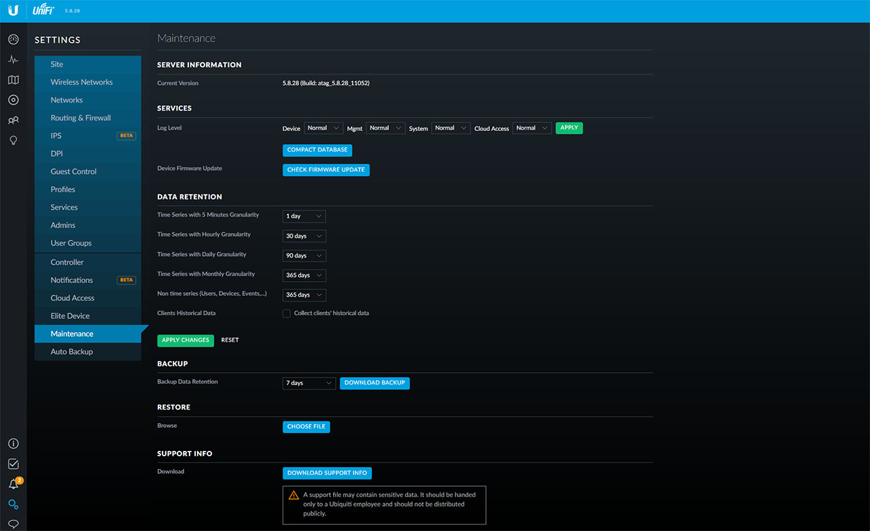The width and height of the screenshot is (870, 531).
Task: Go to Wireless Networks settings
Action: [88, 82]
